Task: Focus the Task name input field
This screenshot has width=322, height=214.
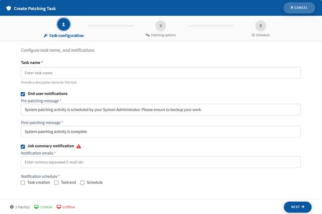Action: (160, 73)
